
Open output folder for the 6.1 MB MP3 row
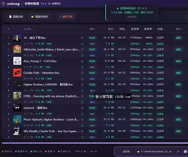82,90
